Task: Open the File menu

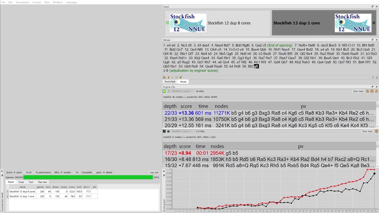Action: pyautogui.click(x=4, y=2)
